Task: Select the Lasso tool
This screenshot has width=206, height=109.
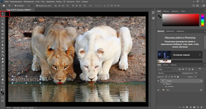Action: [x=2, y=20]
